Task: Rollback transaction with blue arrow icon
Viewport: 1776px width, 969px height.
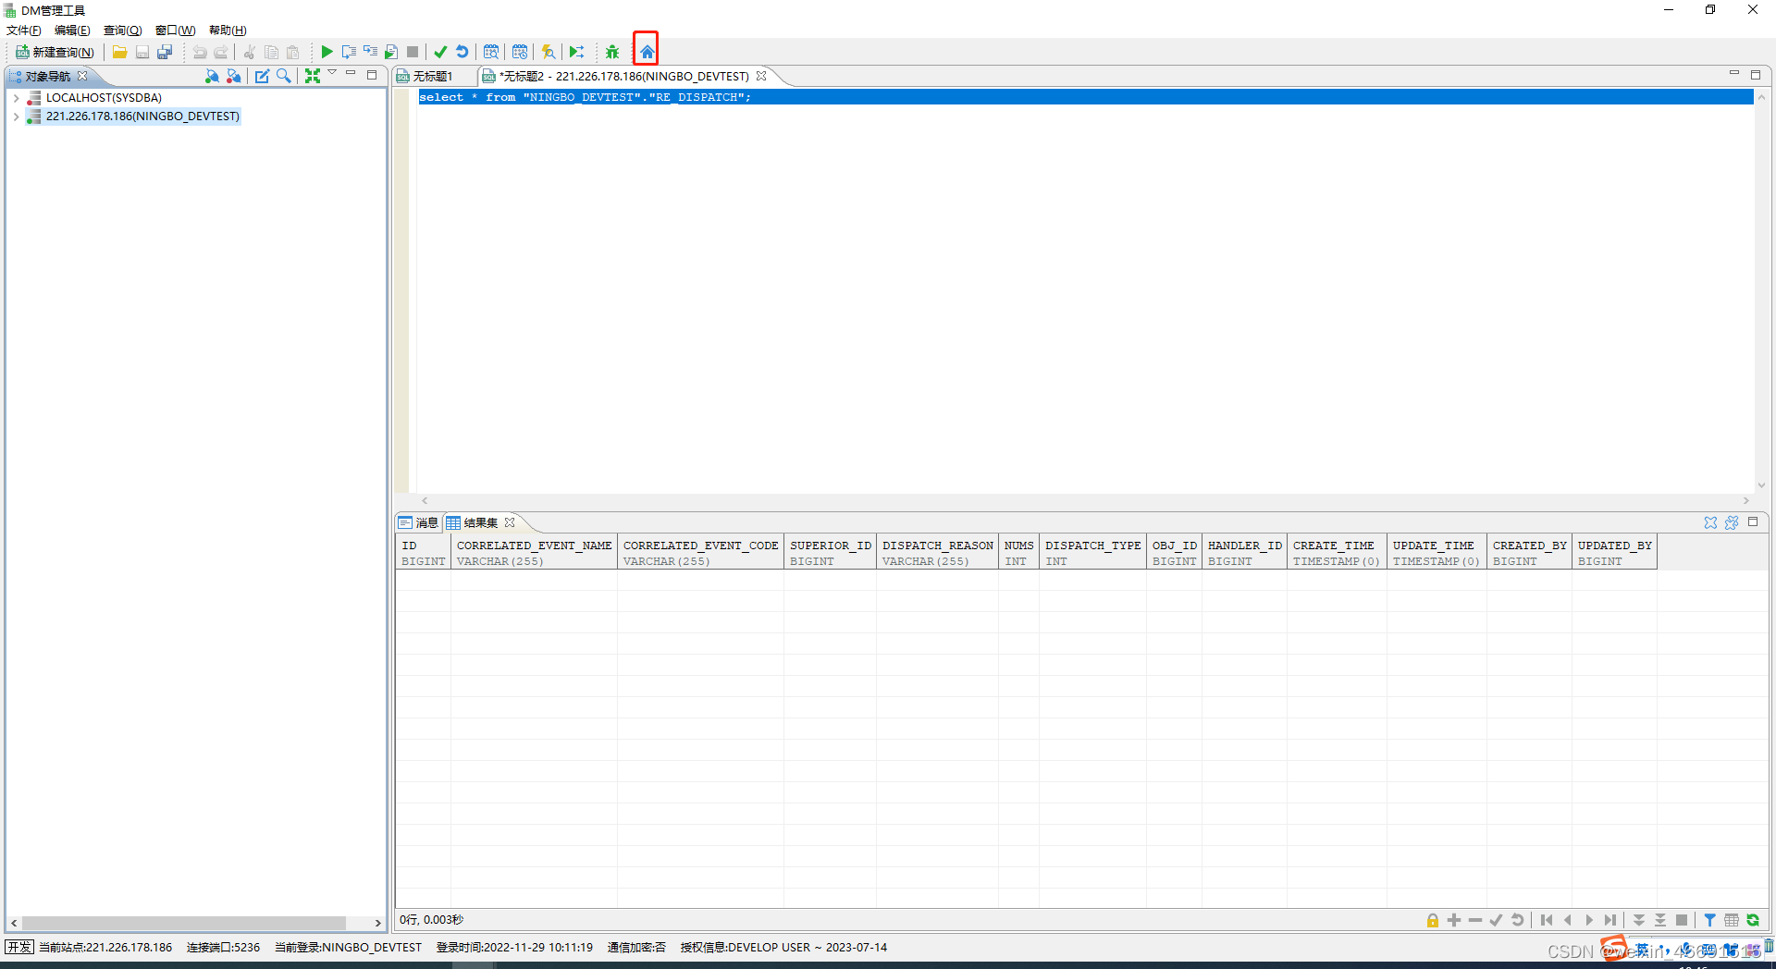Action: (462, 52)
